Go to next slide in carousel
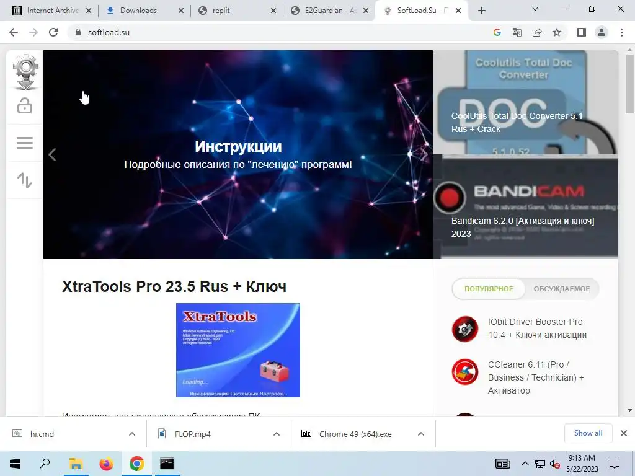 point(424,154)
